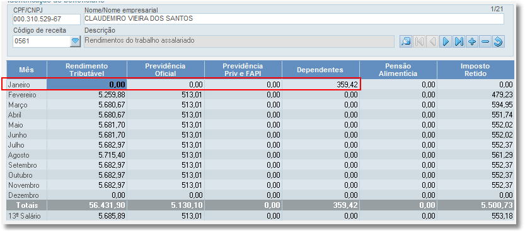
Task: Select Agosto Rendimento Tributável cell 5.715,40
Action: tap(87, 155)
